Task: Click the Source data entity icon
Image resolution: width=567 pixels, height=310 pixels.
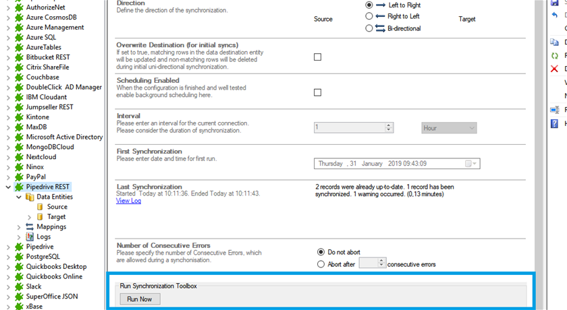Action: [40, 207]
